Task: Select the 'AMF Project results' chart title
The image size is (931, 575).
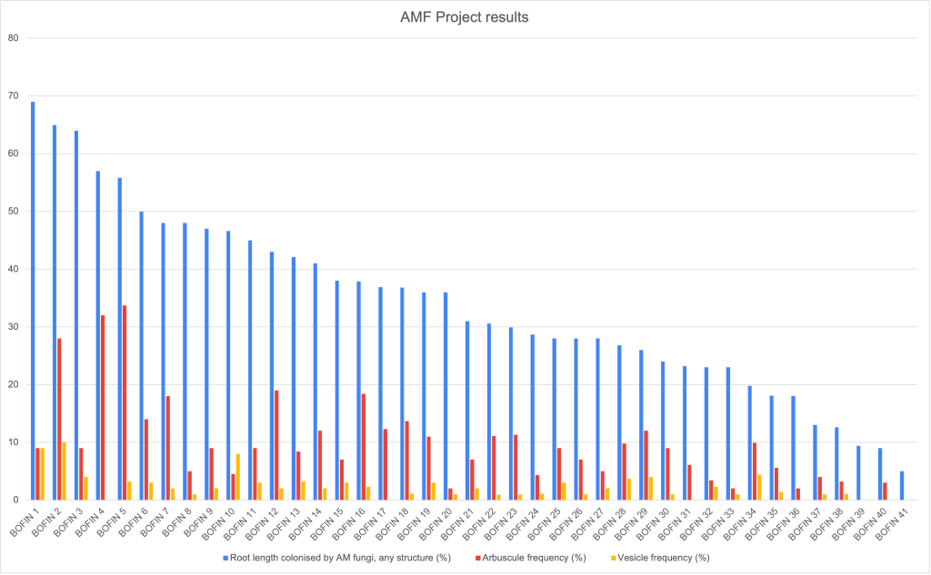Action: [x=465, y=18]
